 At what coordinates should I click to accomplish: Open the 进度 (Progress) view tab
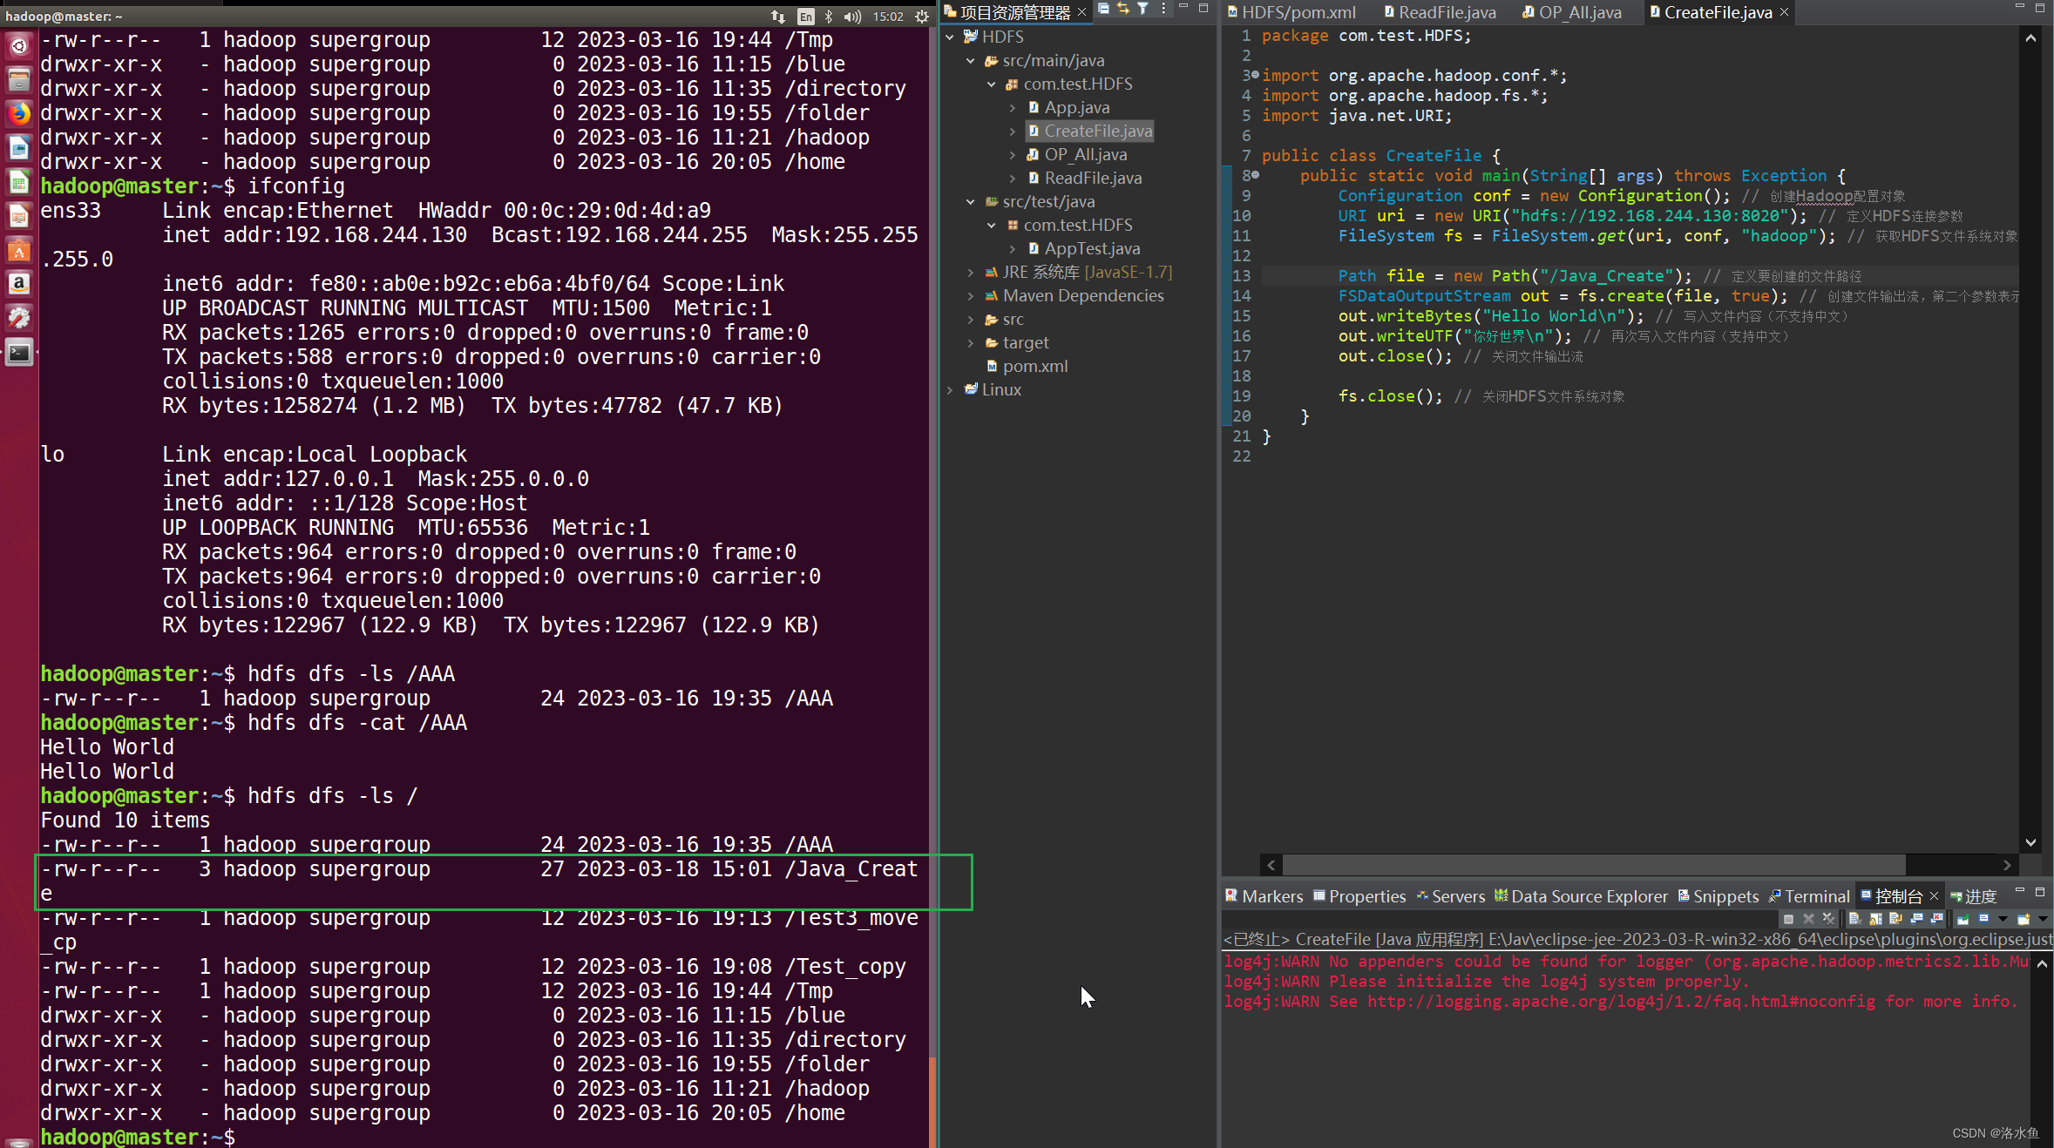pyautogui.click(x=1972, y=896)
